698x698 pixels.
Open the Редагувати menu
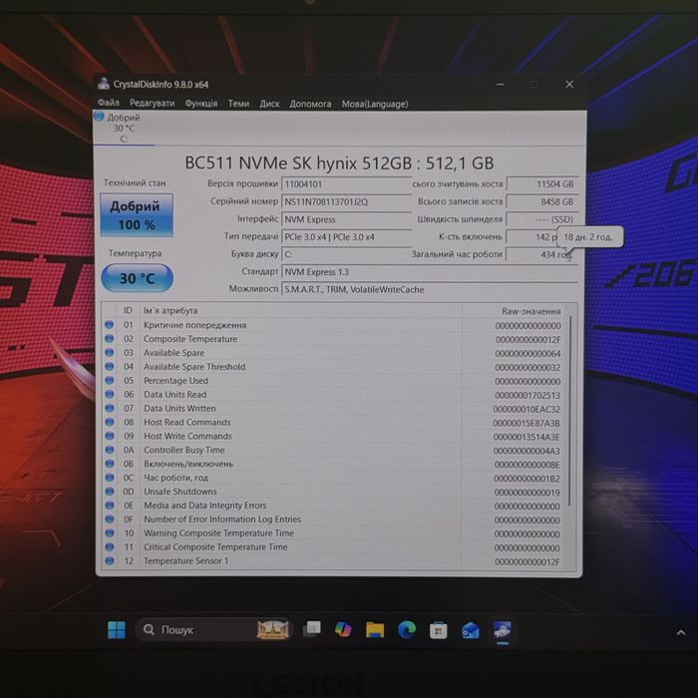pos(152,104)
